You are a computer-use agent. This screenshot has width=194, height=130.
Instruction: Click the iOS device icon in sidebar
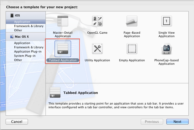tap(12, 15)
